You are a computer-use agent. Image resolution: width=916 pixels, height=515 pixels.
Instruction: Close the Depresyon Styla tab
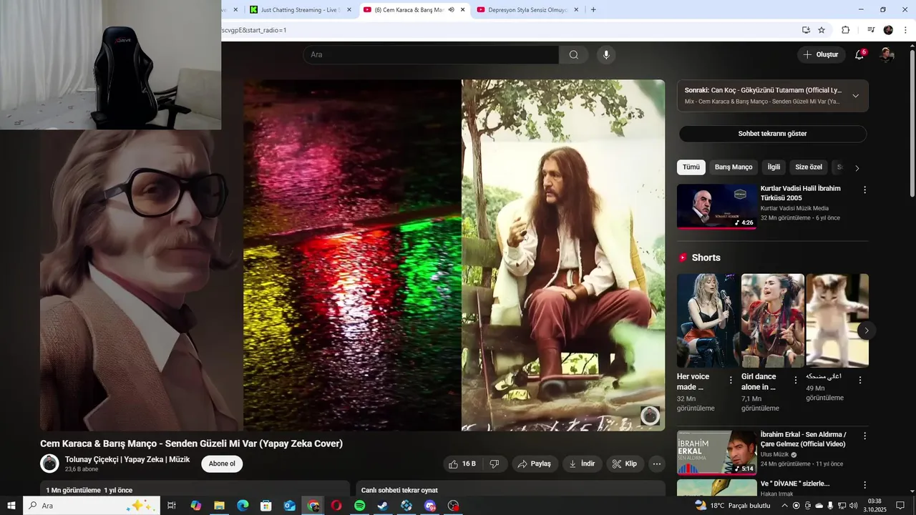(576, 10)
